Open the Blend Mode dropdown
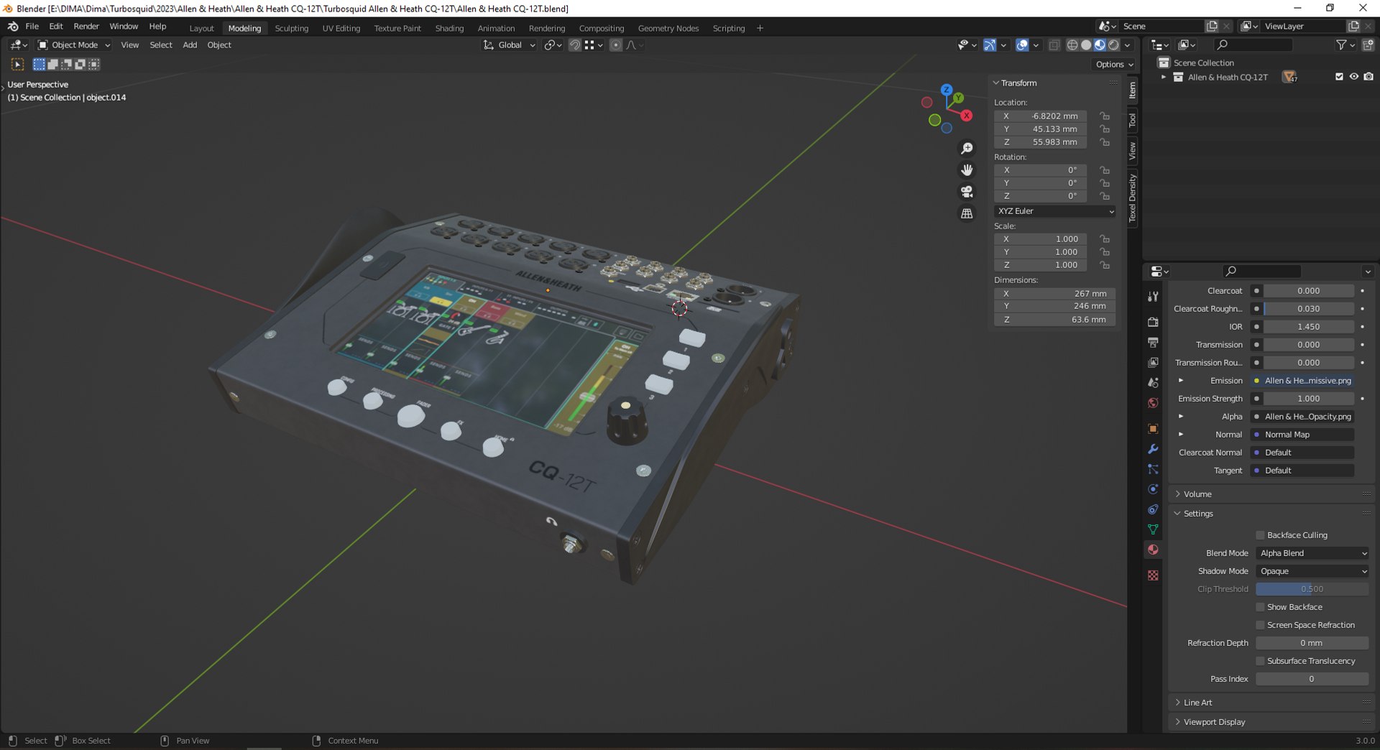The image size is (1380, 750). click(1312, 553)
